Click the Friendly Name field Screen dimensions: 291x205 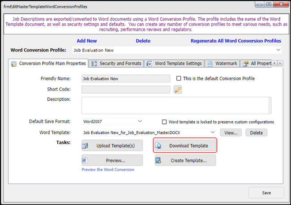click(126, 78)
